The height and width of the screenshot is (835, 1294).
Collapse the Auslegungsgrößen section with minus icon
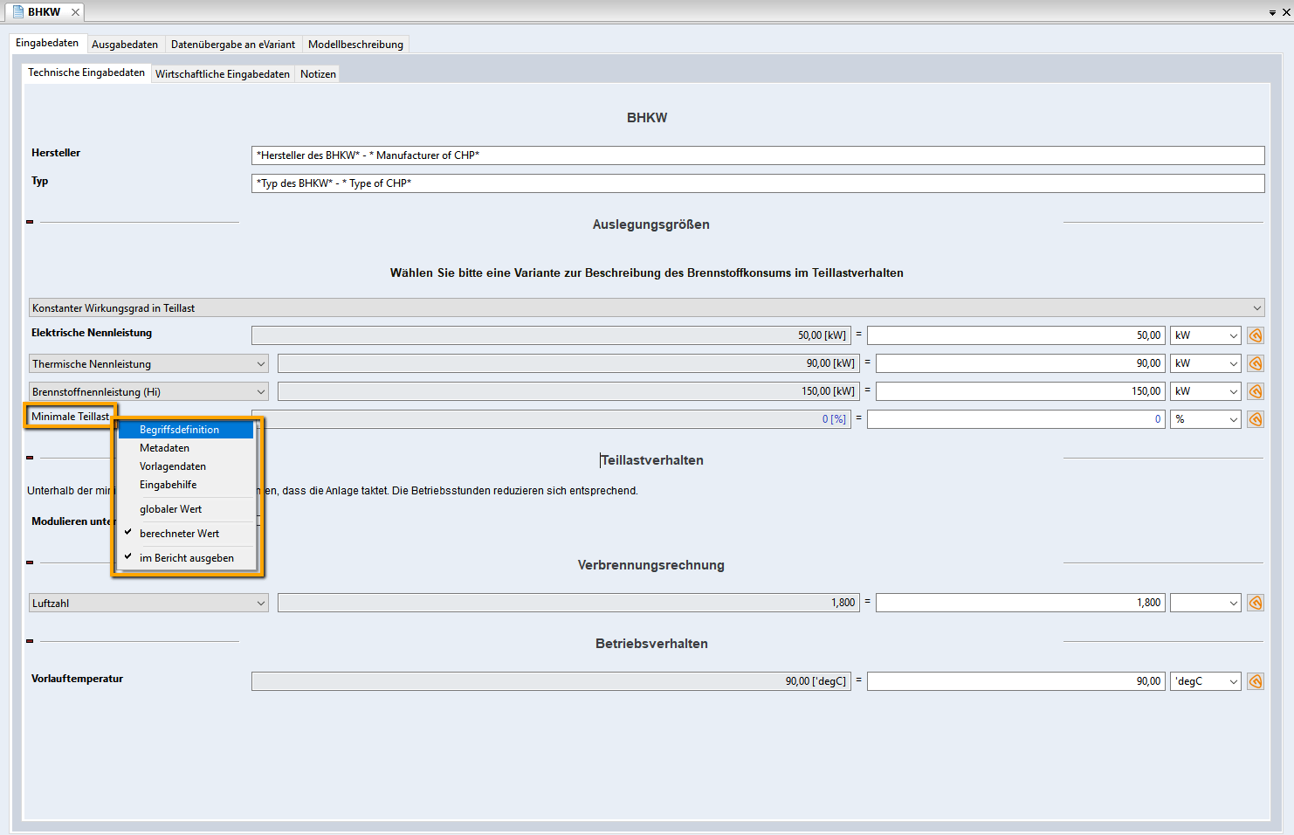(x=30, y=222)
